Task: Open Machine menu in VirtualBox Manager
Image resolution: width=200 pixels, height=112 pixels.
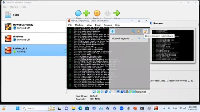Action: coord(14,7)
